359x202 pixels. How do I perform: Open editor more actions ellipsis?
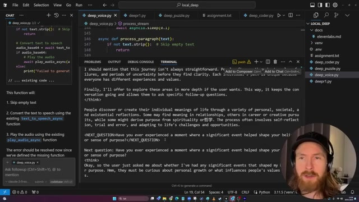click(298, 15)
